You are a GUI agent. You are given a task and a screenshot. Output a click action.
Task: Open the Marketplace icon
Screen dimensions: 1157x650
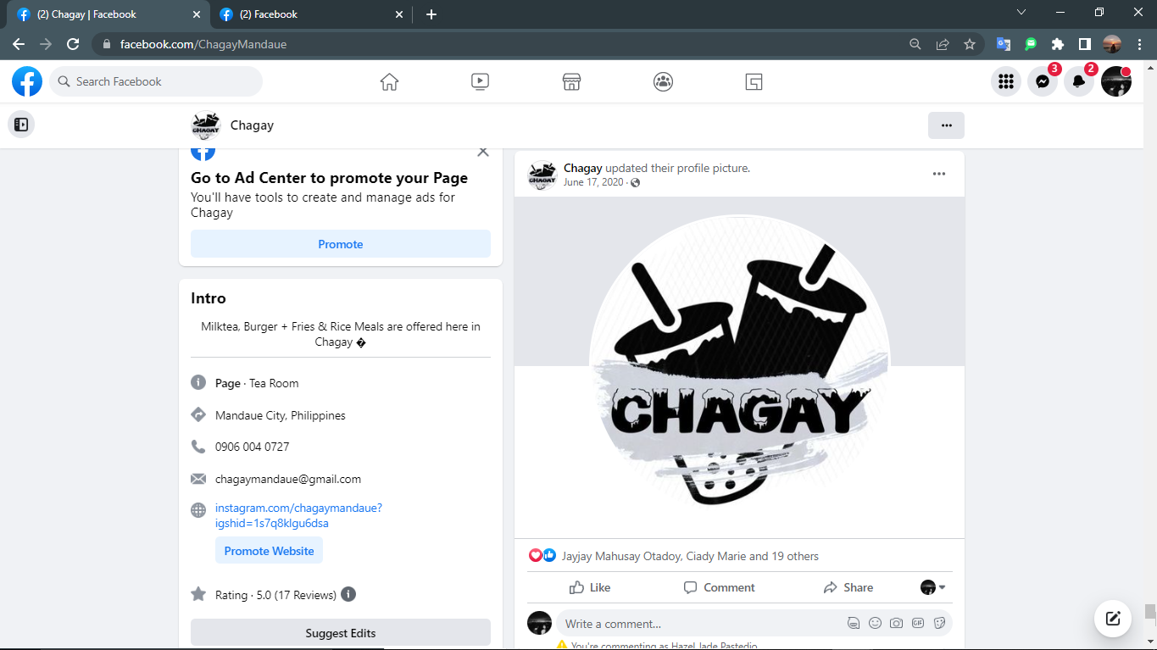pos(571,81)
